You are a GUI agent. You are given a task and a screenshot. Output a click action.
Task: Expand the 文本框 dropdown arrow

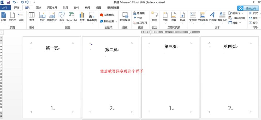[x=193, y=23]
